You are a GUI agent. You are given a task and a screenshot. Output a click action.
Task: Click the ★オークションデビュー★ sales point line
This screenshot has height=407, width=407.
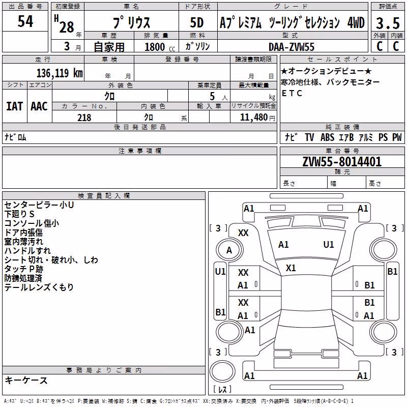click(326, 71)
